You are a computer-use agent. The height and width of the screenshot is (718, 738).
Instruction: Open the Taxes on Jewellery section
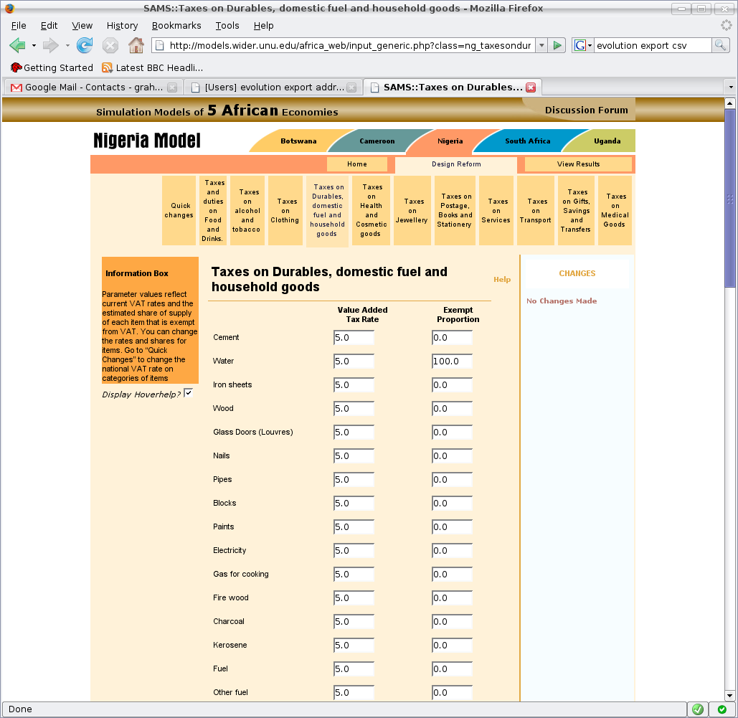pyautogui.click(x=412, y=211)
